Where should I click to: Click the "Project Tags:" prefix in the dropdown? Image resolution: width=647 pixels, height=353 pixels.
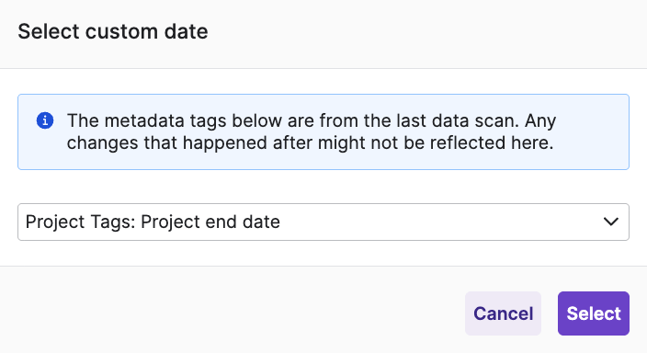click(81, 222)
